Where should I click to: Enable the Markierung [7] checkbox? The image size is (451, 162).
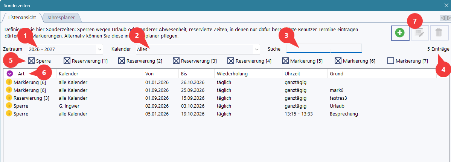tap(391, 61)
